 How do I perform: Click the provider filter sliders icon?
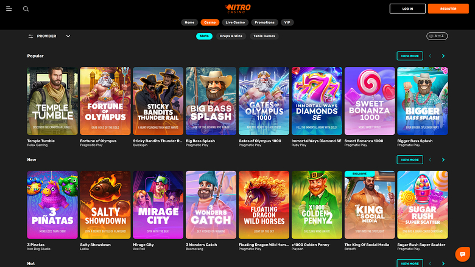pyautogui.click(x=30, y=36)
